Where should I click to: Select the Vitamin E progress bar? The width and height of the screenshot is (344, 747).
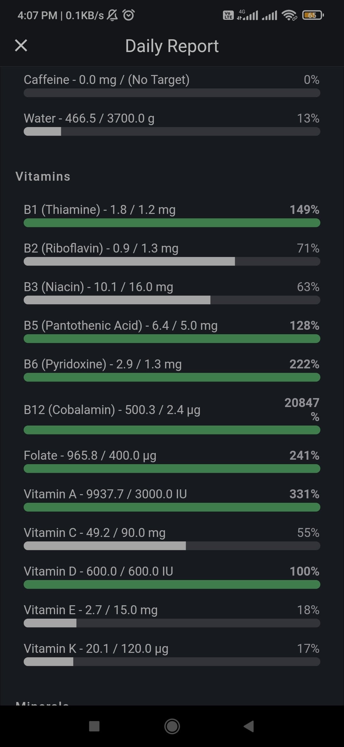(172, 623)
